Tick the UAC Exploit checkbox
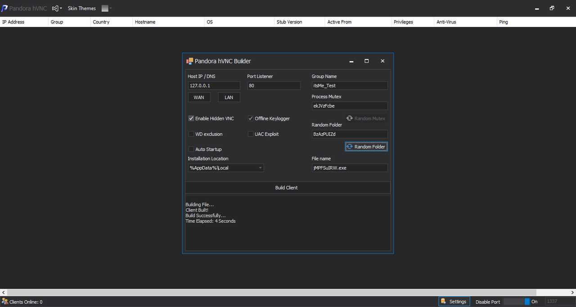 (251, 134)
